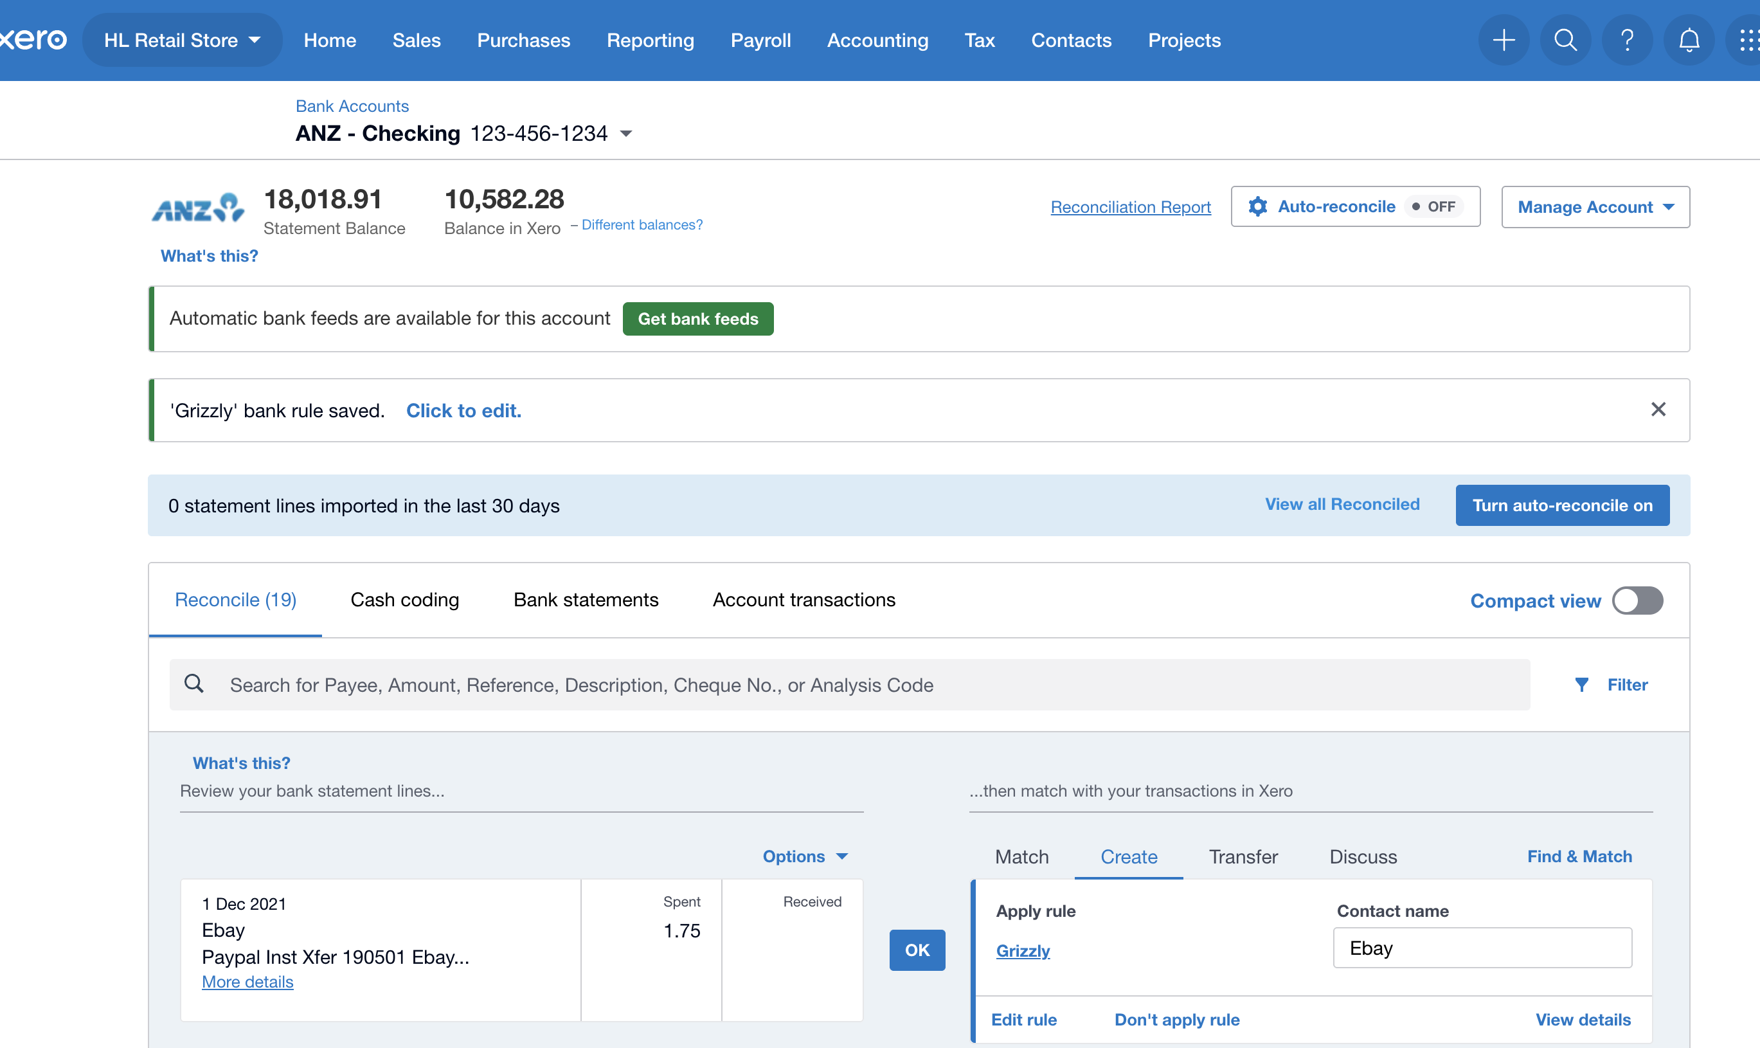
Task: Click View details for the rule
Action: point(1582,1020)
